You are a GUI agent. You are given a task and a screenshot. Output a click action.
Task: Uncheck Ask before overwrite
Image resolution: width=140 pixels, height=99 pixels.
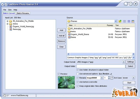pyautogui.click(x=77, y=82)
